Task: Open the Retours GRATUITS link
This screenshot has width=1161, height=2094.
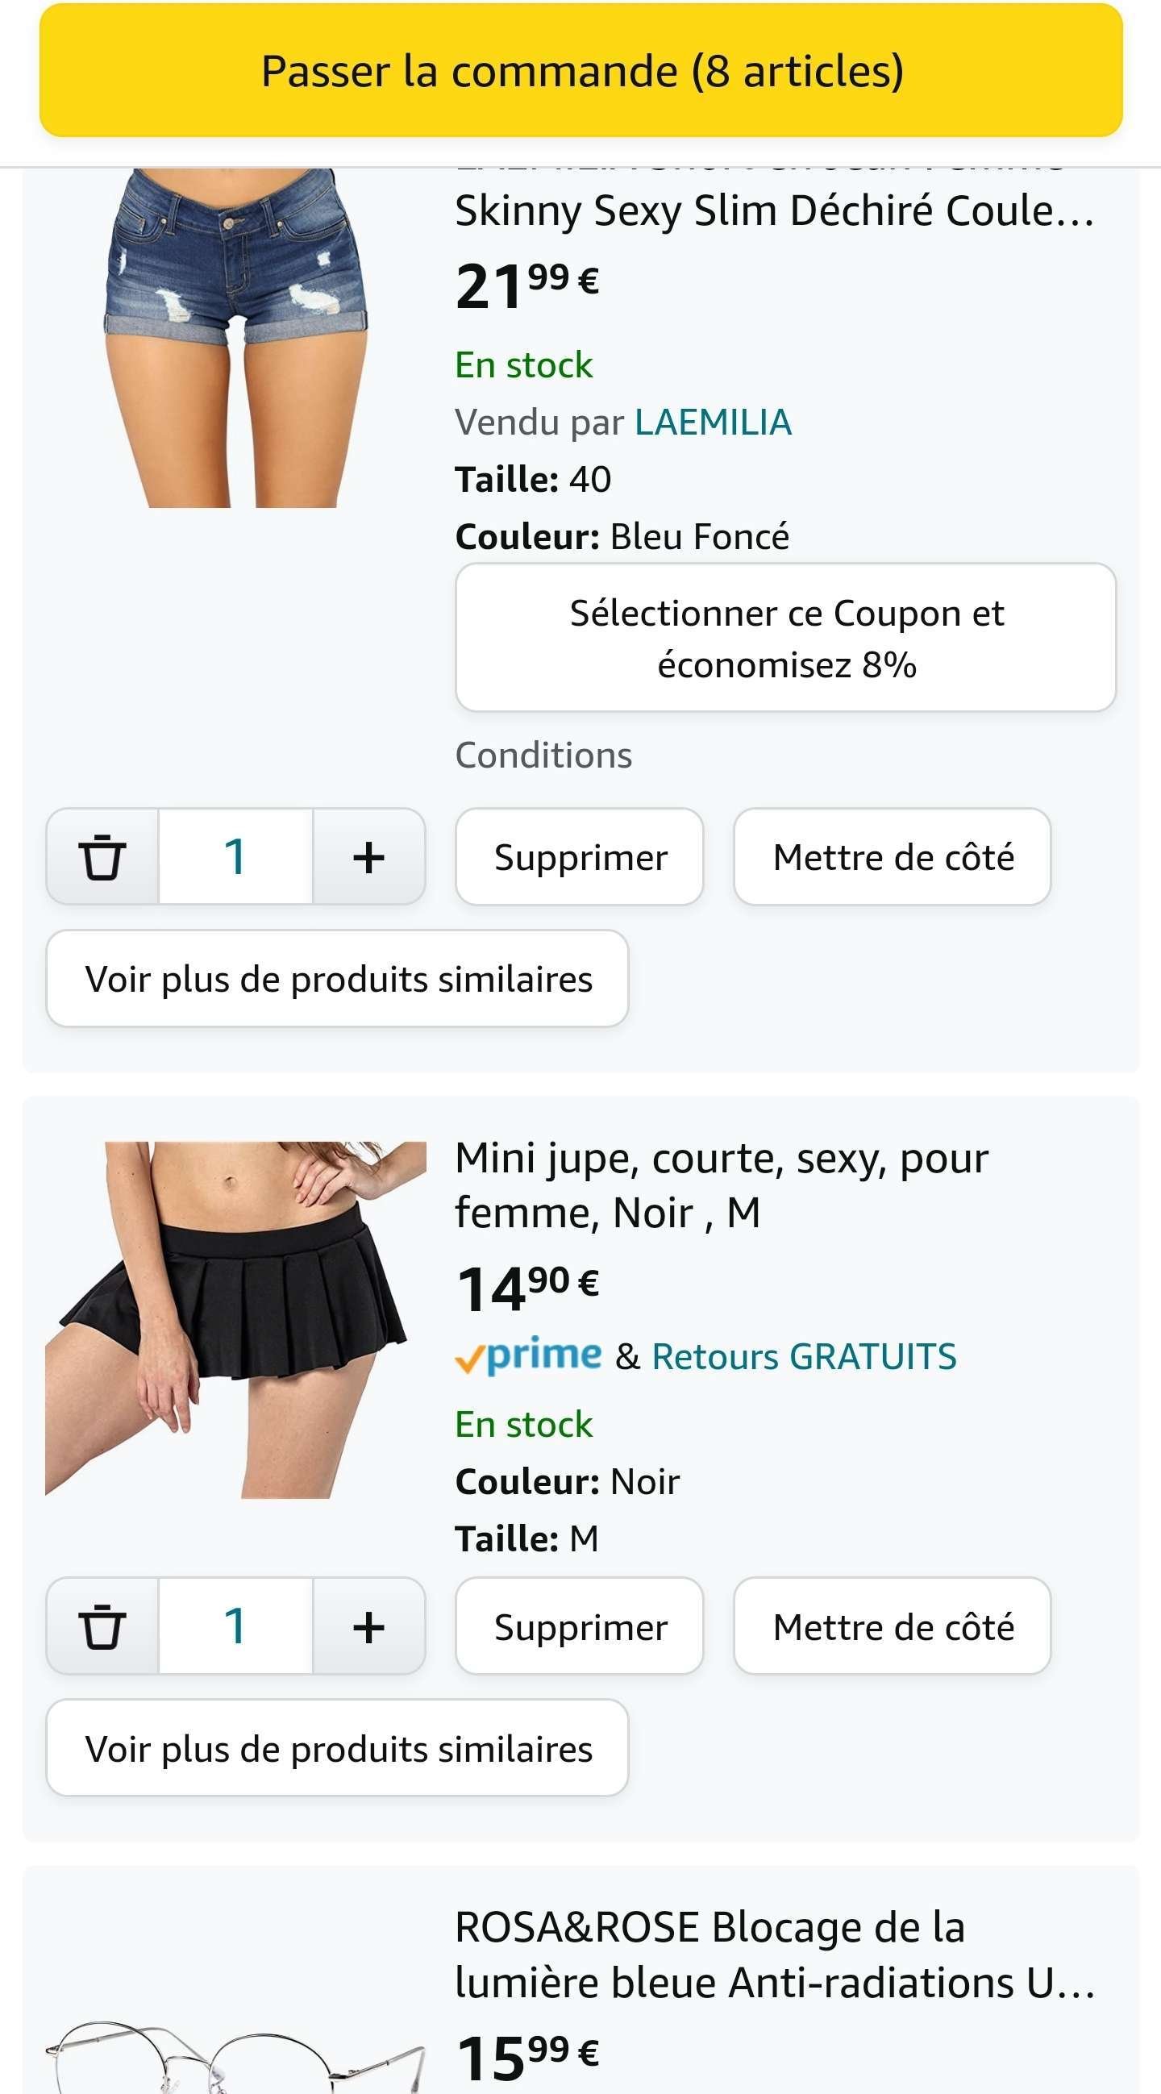Action: point(803,1357)
